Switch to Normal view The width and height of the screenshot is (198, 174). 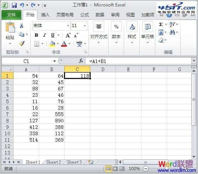click(x=108, y=169)
